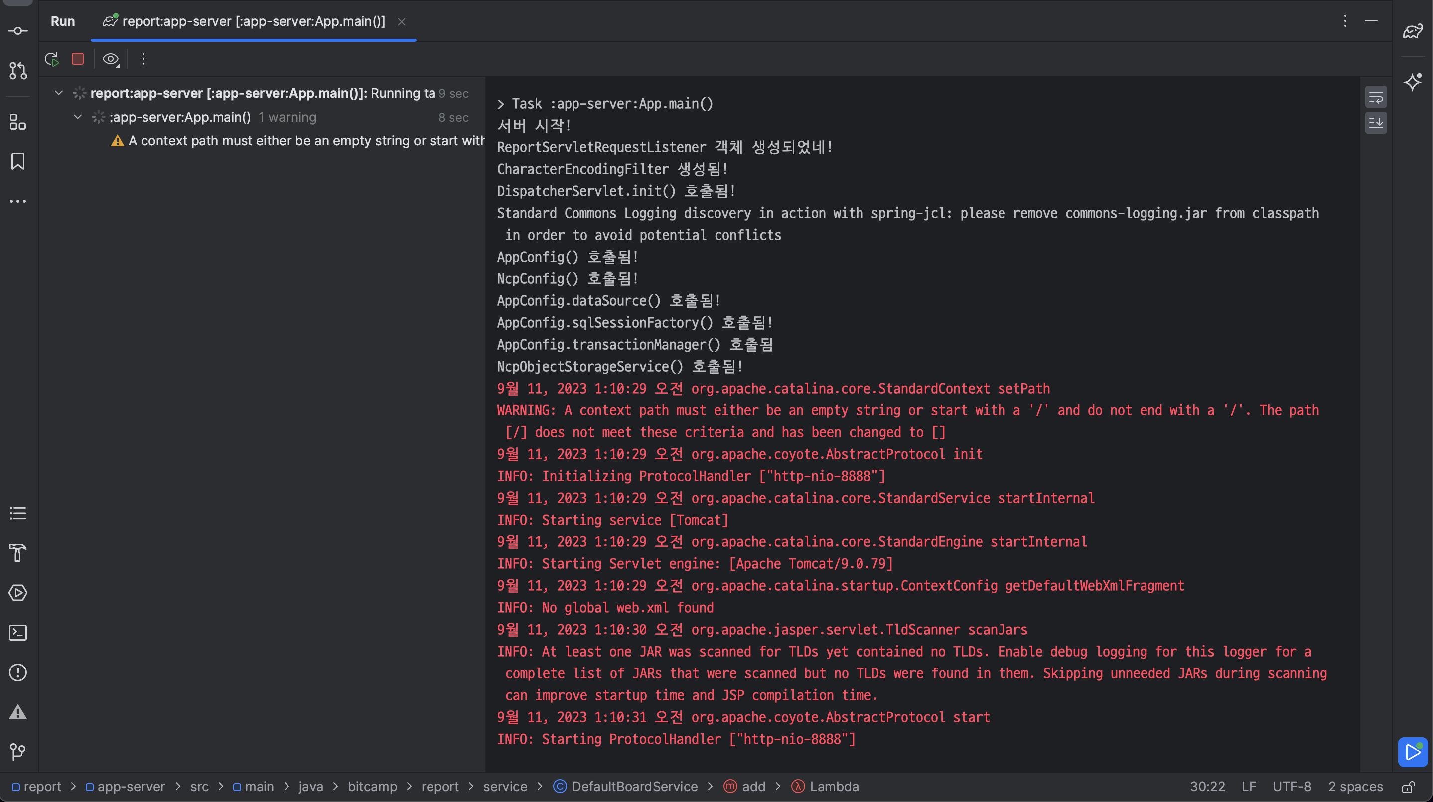Open the Structure tool window icon
The image size is (1433, 802).
click(18, 122)
